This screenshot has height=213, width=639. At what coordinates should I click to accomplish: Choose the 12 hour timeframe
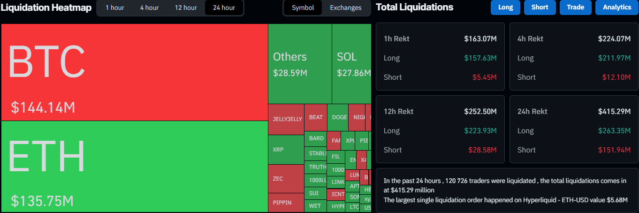pyautogui.click(x=186, y=8)
